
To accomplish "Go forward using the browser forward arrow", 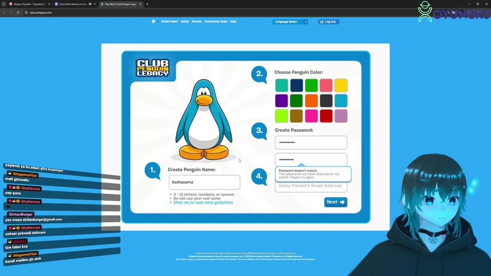I will pyautogui.click(x=11, y=12).
